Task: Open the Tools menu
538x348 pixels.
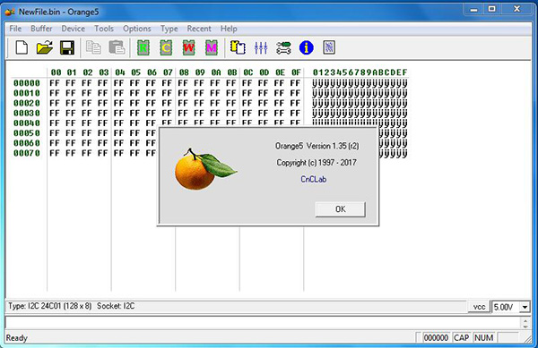Action: [104, 29]
